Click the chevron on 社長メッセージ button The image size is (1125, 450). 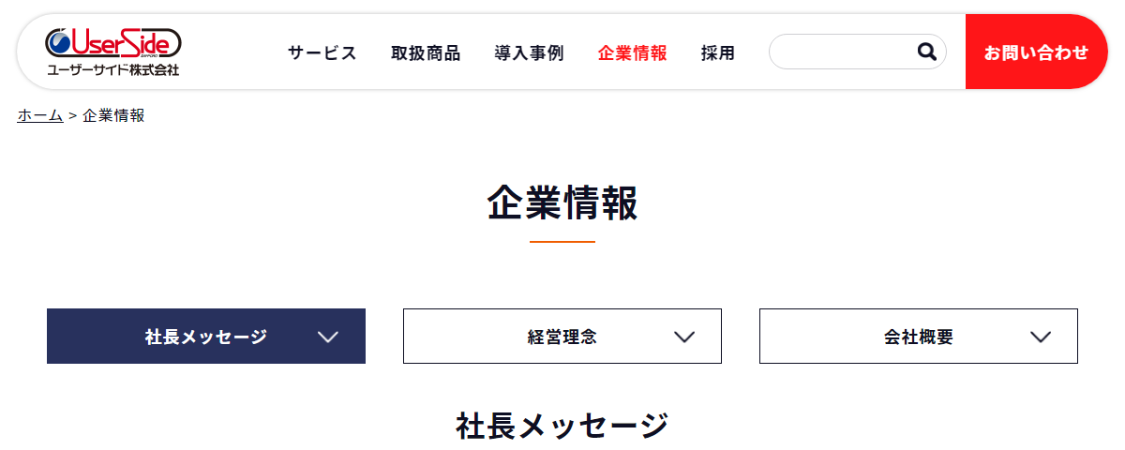tap(328, 337)
